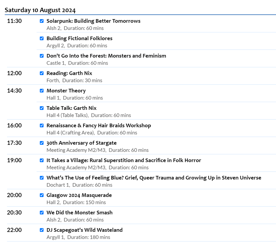Toggle checkbox for Building Fictional Folklores

point(42,38)
